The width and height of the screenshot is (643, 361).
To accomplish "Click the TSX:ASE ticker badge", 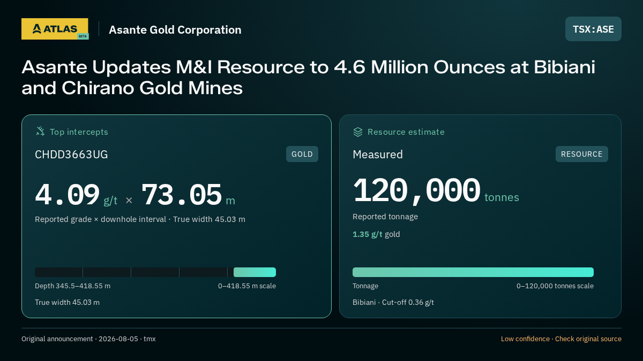I will 593,29.
